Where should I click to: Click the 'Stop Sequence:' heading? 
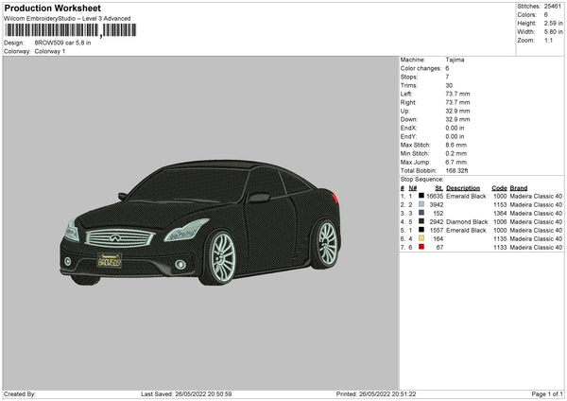[421, 180]
